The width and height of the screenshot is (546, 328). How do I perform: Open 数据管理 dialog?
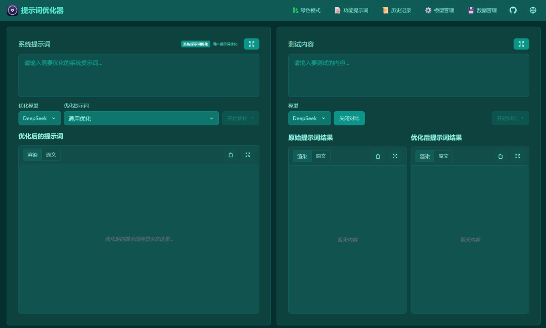click(x=482, y=11)
